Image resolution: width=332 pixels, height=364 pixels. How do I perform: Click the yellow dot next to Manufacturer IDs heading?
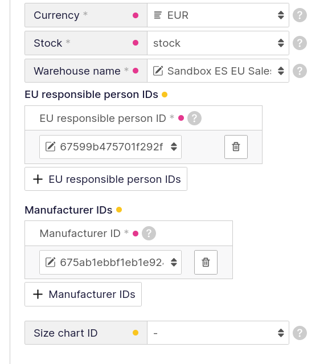[119, 210]
